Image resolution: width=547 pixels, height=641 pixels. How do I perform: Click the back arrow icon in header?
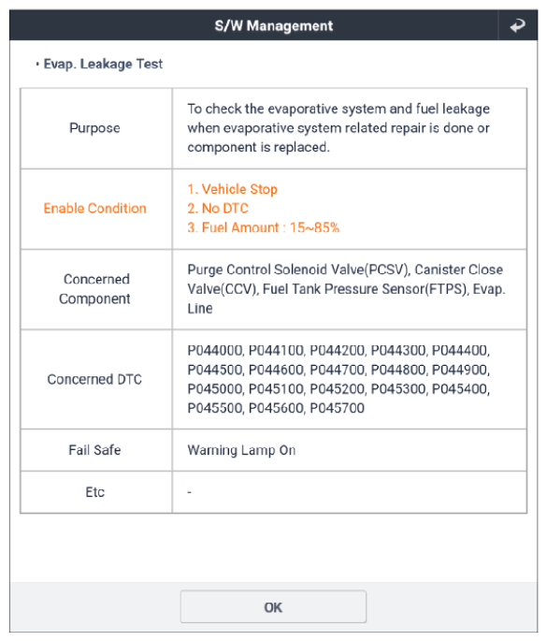click(517, 26)
